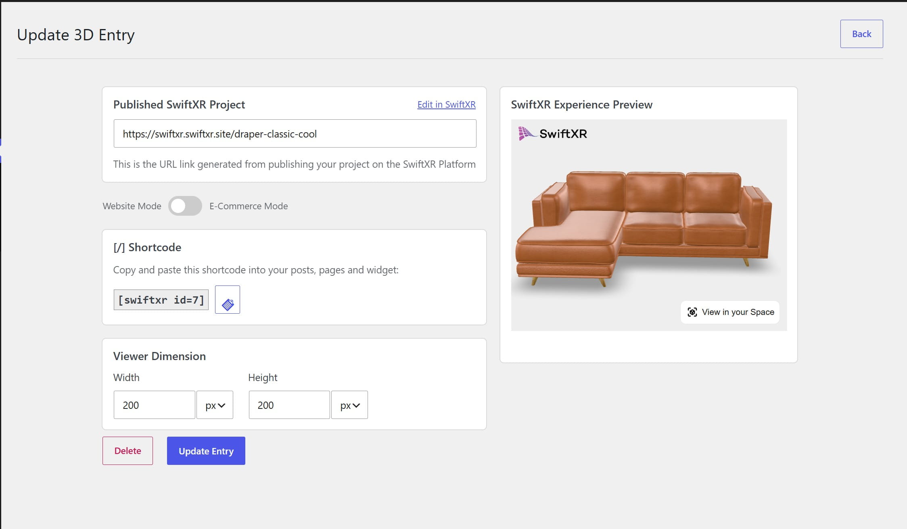The height and width of the screenshot is (529, 907).
Task: Open the height unit px dropdown
Action: [x=349, y=405]
